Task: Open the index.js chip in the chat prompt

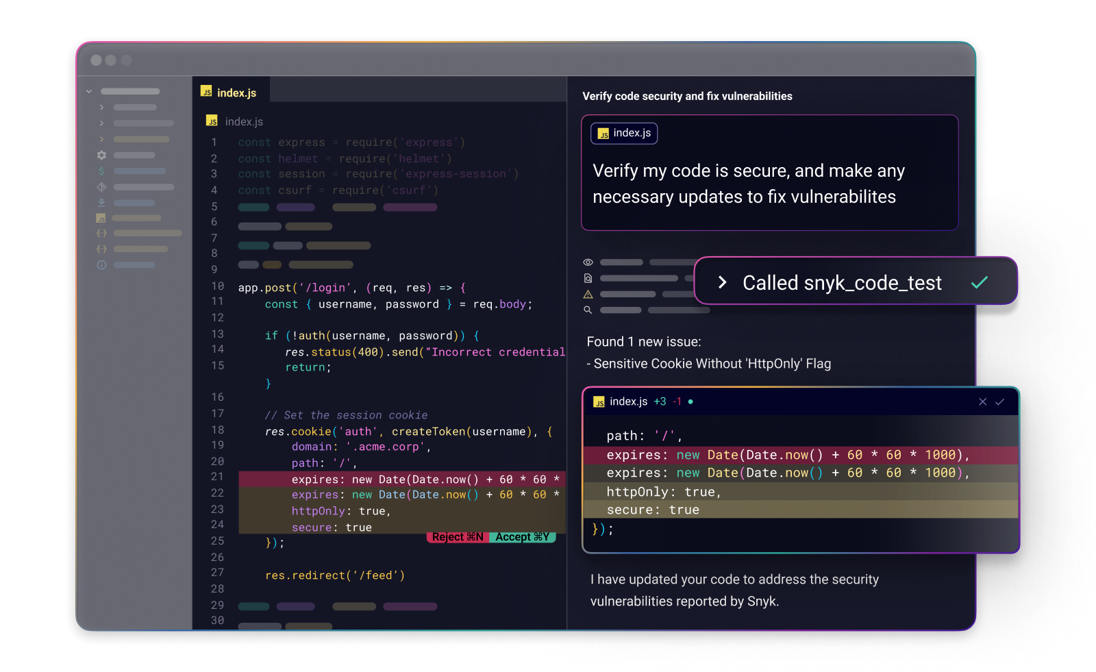Action: coord(623,133)
